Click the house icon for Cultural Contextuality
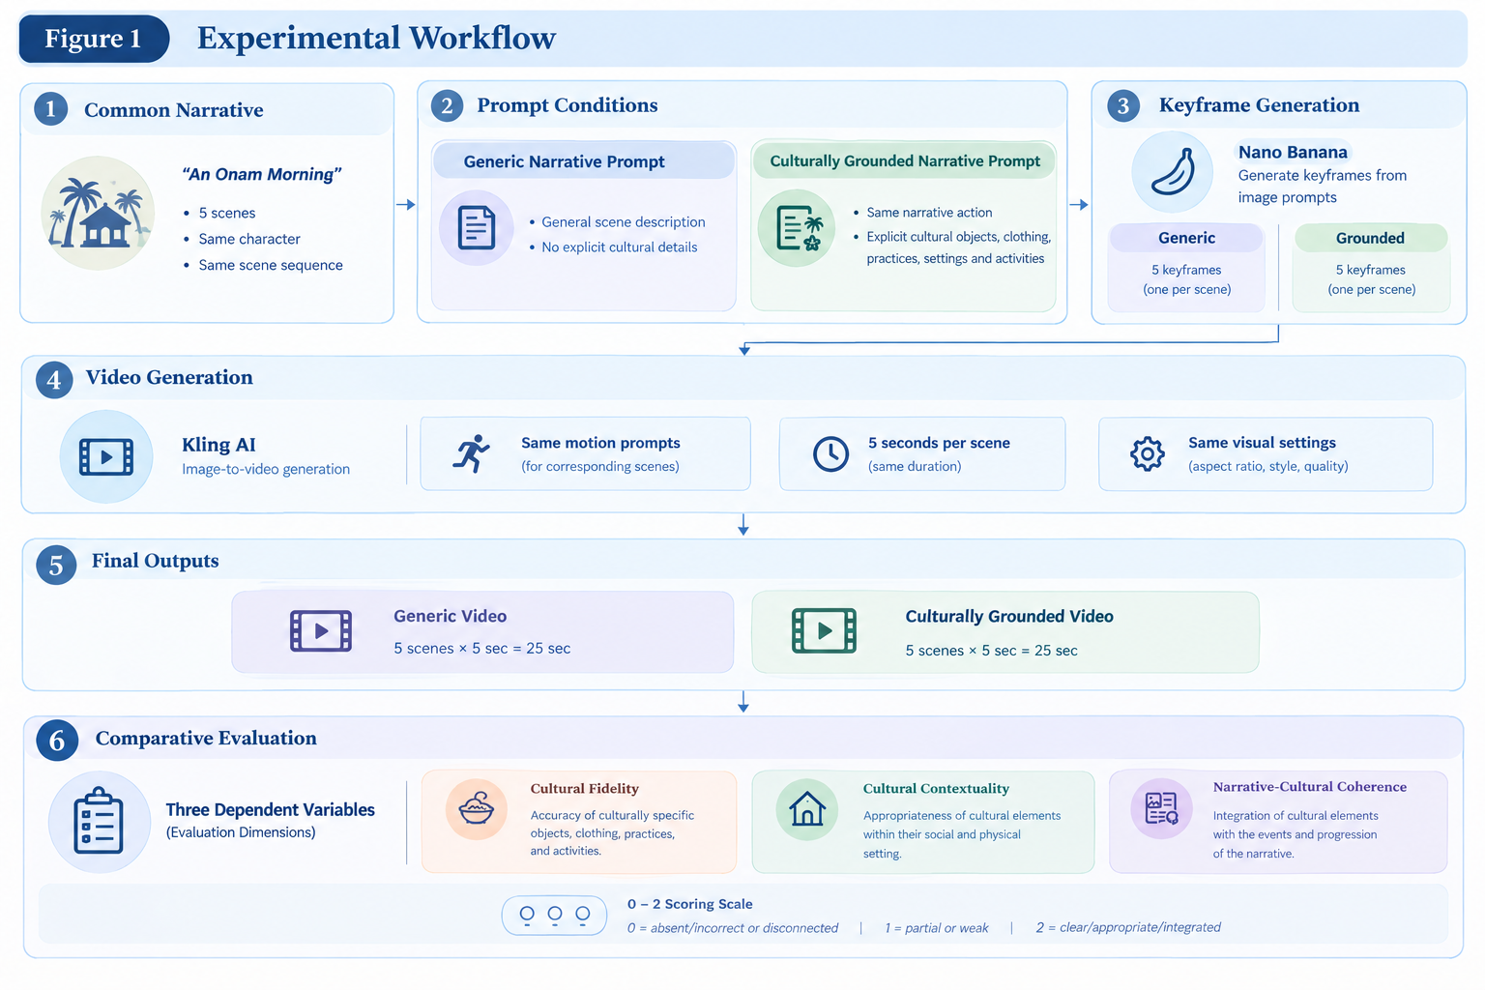Image resolution: width=1485 pixels, height=990 pixels. pyautogui.click(x=807, y=809)
